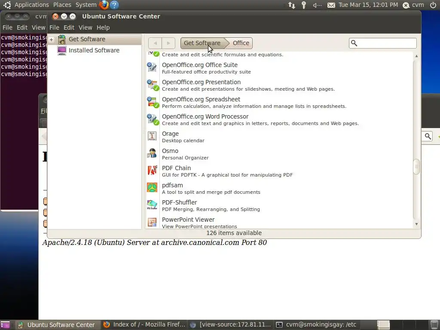Expand the Get Software tree node
Image resolution: width=440 pixels, height=330 pixels.
tap(52, 40)
